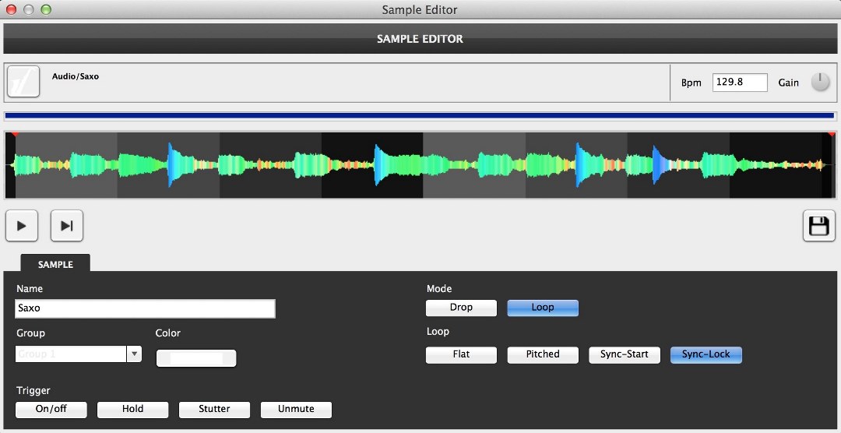The image size is (841, 433).
Task: Open the Group dropdown arrow
Action: click(135, 354)
